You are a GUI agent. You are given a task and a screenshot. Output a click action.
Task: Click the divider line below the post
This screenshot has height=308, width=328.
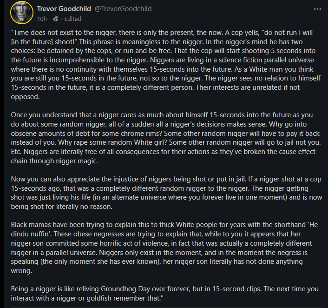point(166,308)
